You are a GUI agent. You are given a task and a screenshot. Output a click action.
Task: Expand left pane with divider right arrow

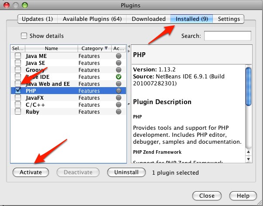[x=129, y=51]
